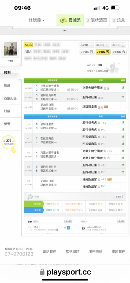Tap the lightbulb 加我為明燈 icon
Viewport: 130px width, 283px height.
point(9,144)
